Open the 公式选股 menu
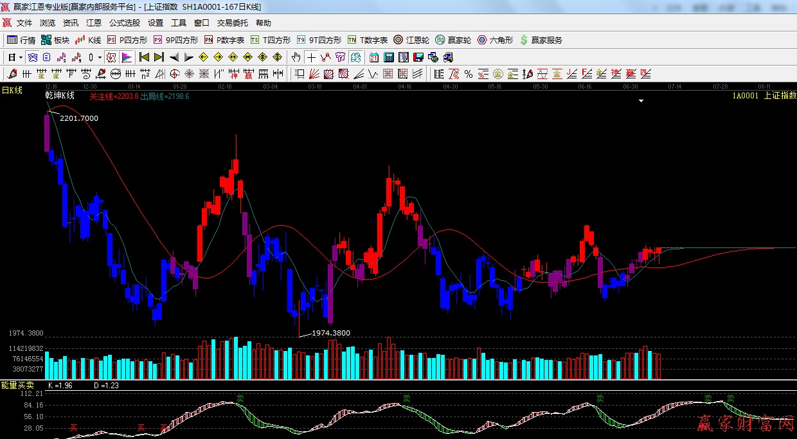Screen dimensions: 797x439 (x=124, y=23)
